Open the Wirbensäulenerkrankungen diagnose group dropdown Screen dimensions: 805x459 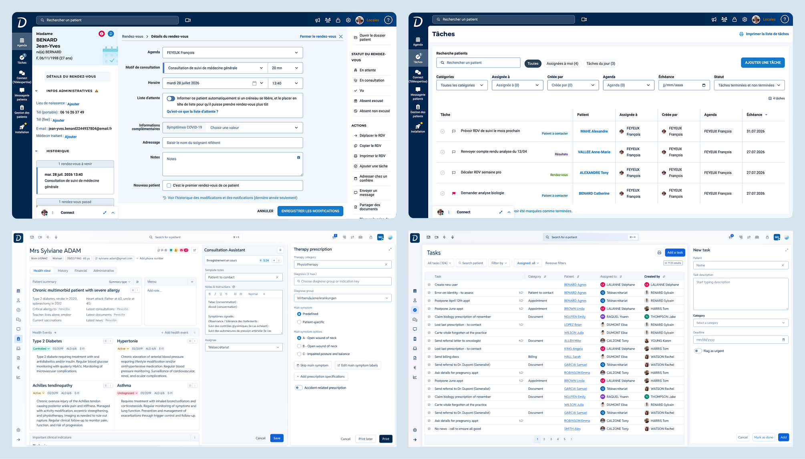(342, 298)
